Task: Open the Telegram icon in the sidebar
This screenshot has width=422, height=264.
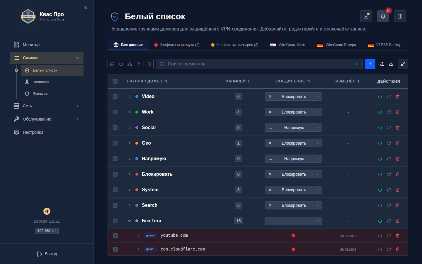Action: tap(47, 211)
